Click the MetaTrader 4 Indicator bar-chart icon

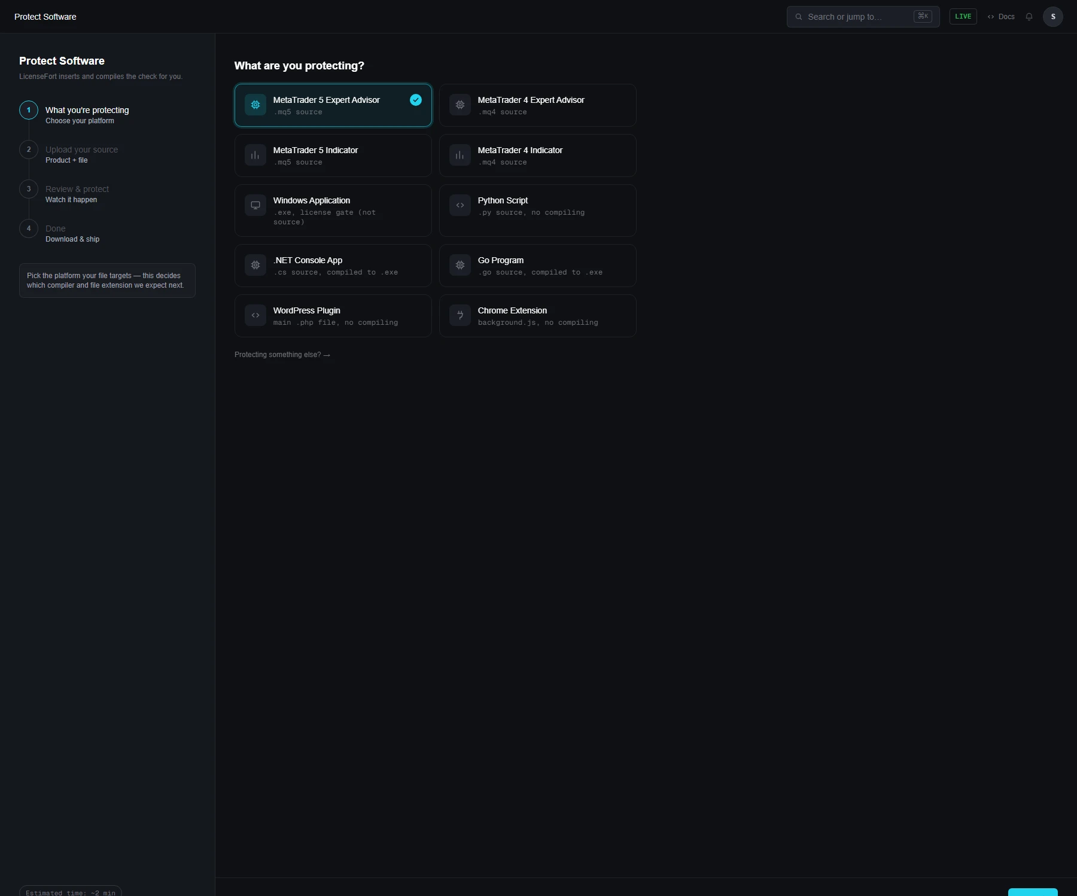(x=460, y=155)
